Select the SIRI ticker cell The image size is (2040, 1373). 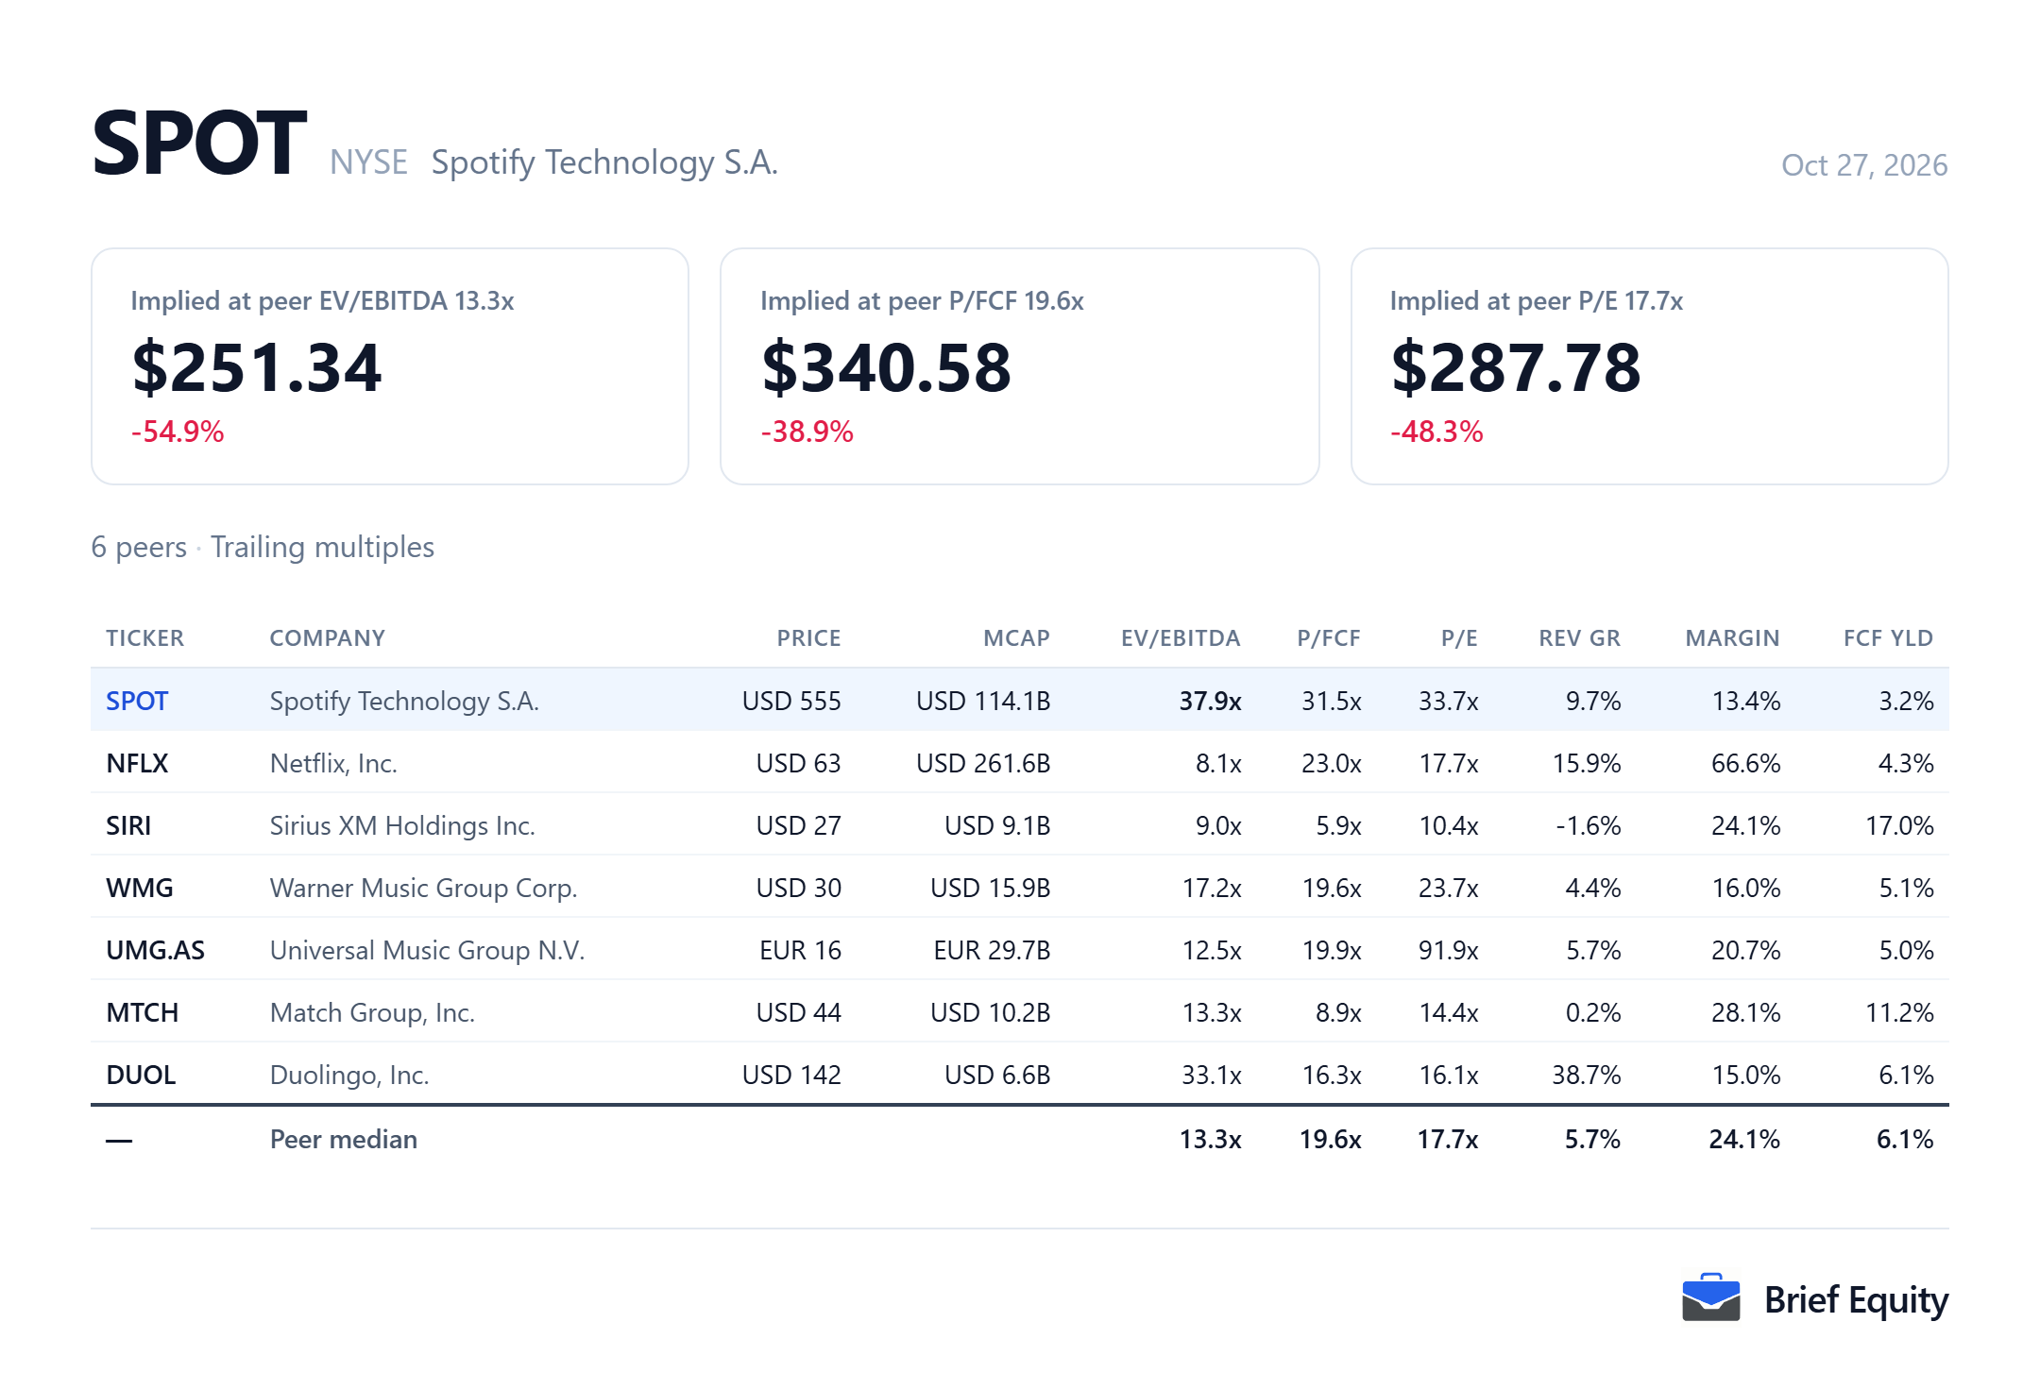tap(128, 825)
